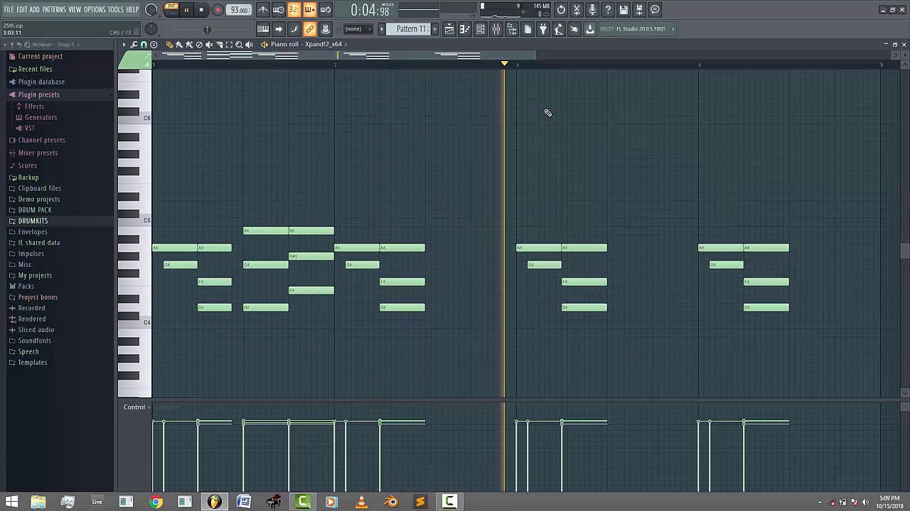This screenshot has width=910, height=511.
Task: Open the Mixer window icon
Action: click(x=496, y=29)
